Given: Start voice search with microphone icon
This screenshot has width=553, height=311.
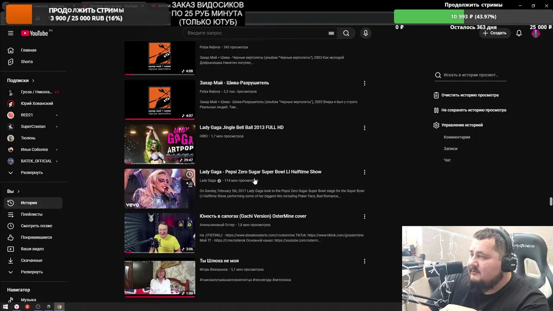Looking at the screenshot, I should (365, 33).
